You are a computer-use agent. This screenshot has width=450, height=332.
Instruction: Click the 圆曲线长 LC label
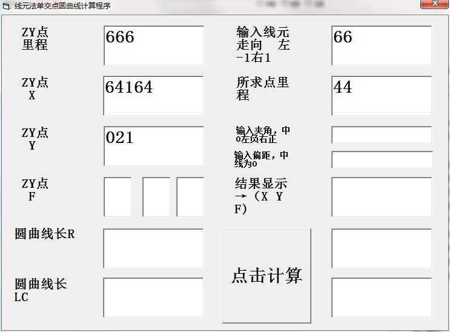[41, 290]
